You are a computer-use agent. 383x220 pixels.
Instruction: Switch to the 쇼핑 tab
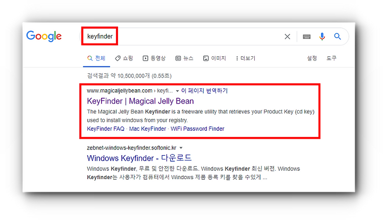click(x=124, y=58)
